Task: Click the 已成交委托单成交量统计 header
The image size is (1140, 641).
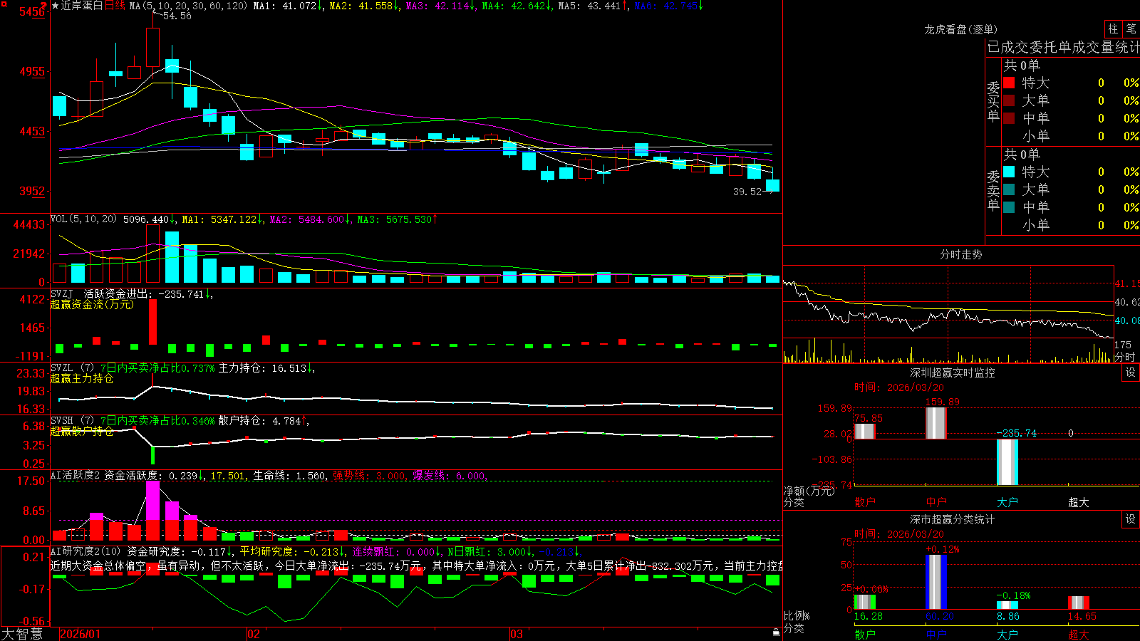Action: pos(1063,47)
